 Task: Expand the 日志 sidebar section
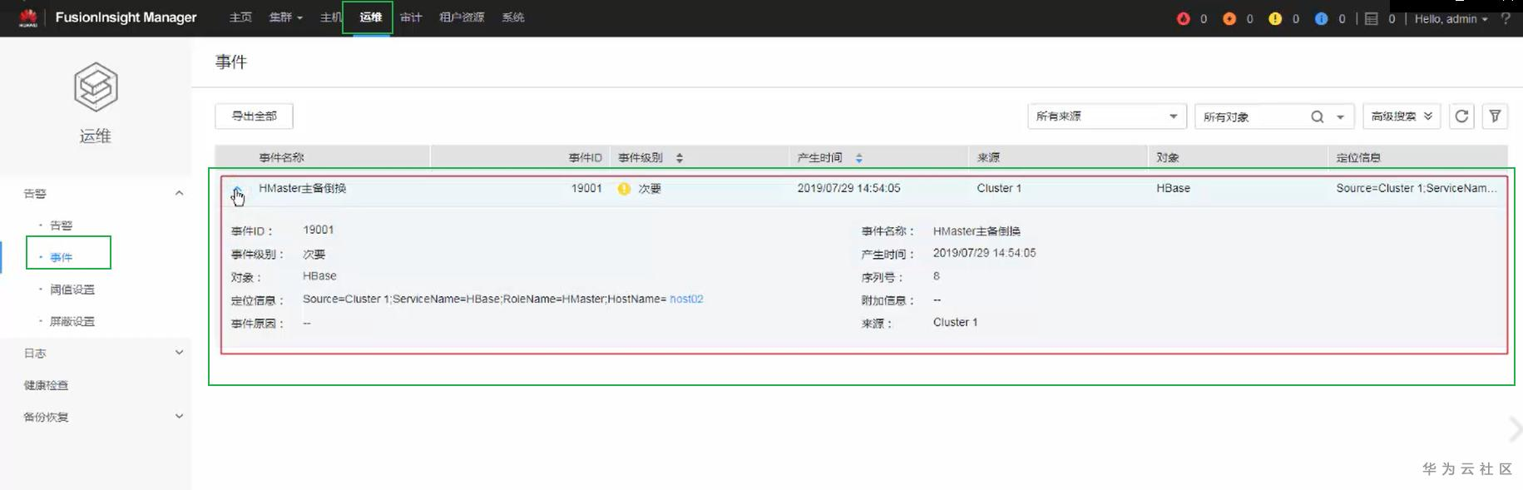[x=179, y=353]
